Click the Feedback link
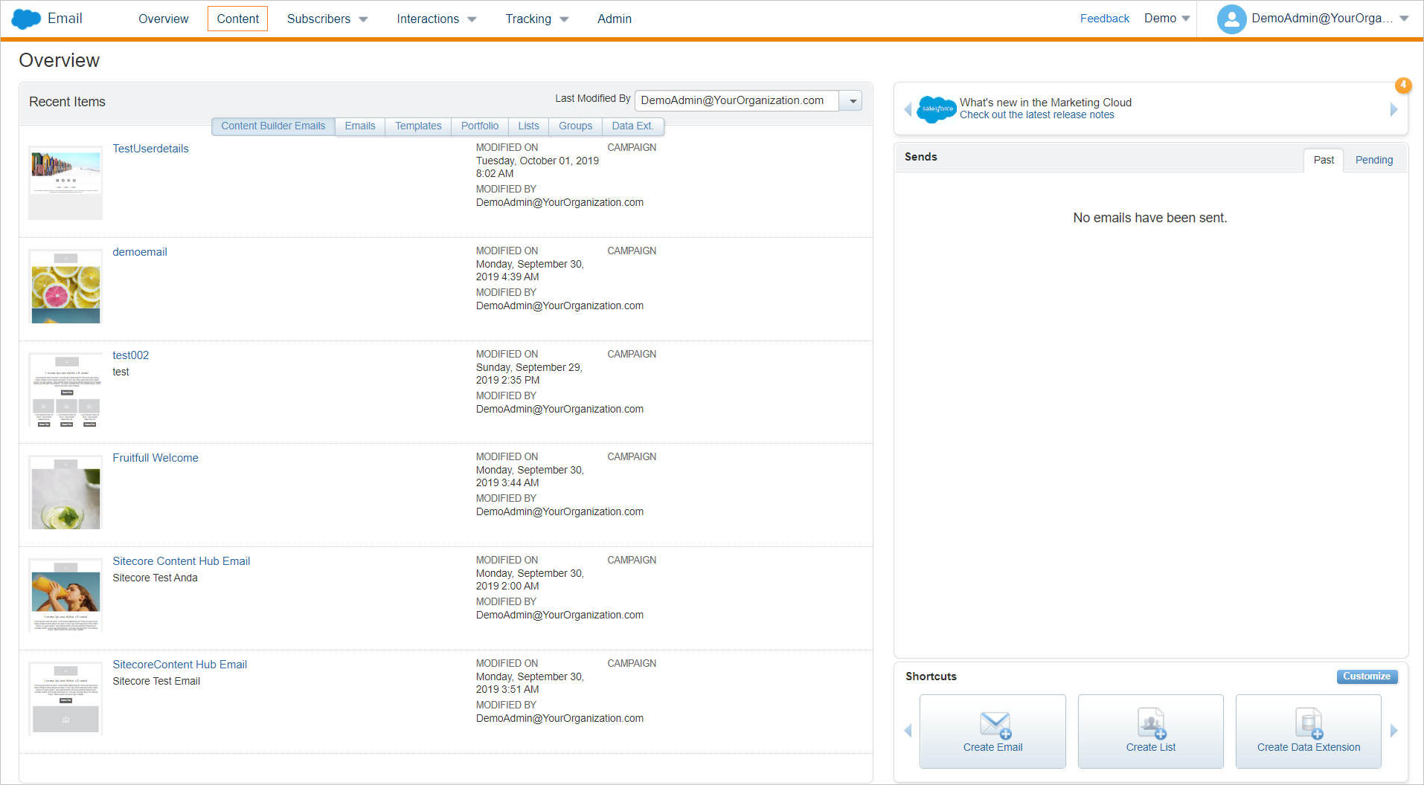 point(1104,18)
